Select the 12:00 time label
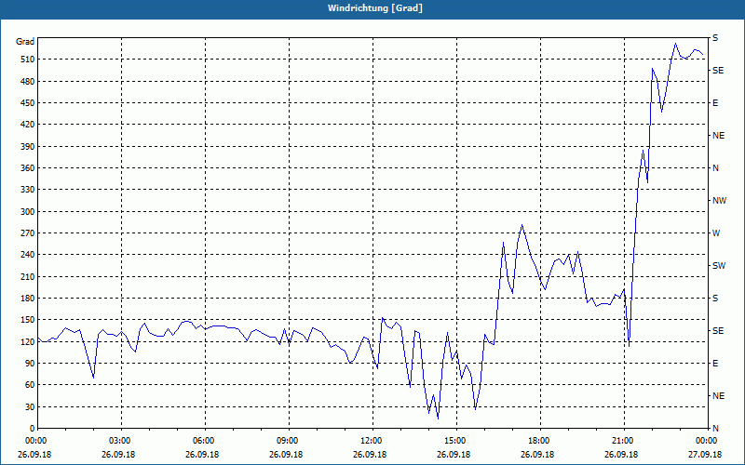 (x=372, y=441)
